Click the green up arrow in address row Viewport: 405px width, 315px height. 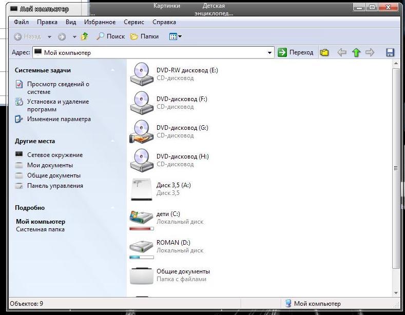click(x=356, y=52)
